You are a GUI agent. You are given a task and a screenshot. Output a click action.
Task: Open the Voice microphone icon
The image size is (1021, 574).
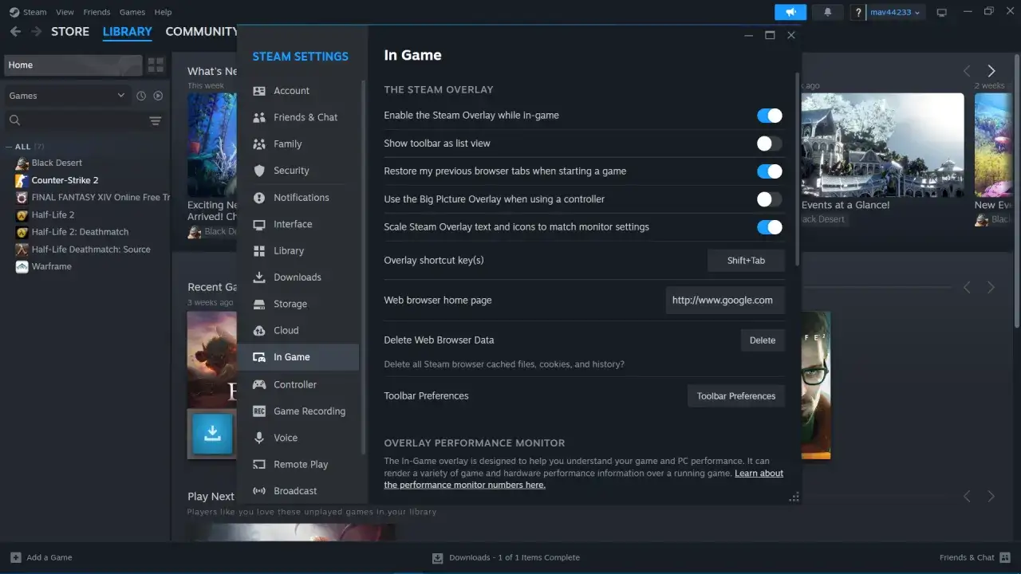tap(259, 438)
